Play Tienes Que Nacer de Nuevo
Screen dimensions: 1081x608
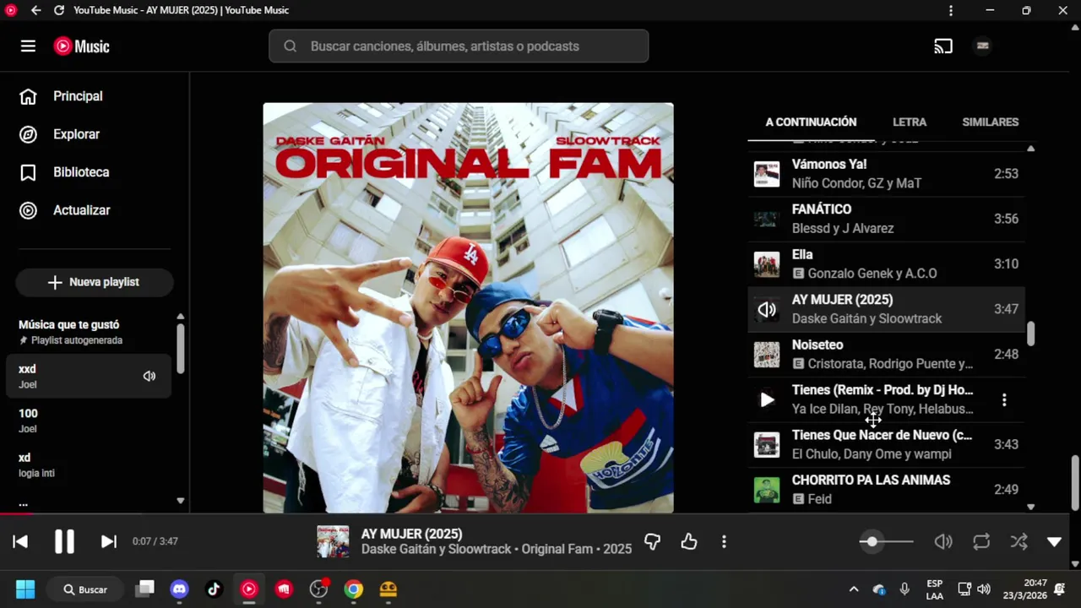(886, 444)
